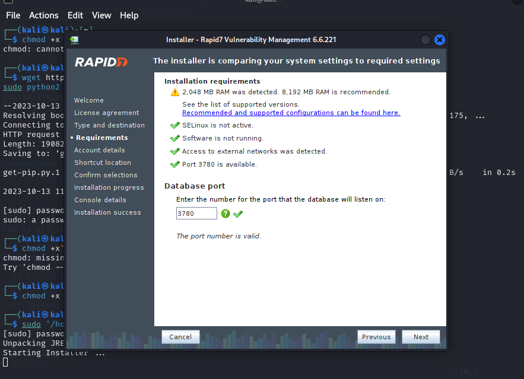Open the terminal Help menu
524x379 pixels.
click(129, 15)
